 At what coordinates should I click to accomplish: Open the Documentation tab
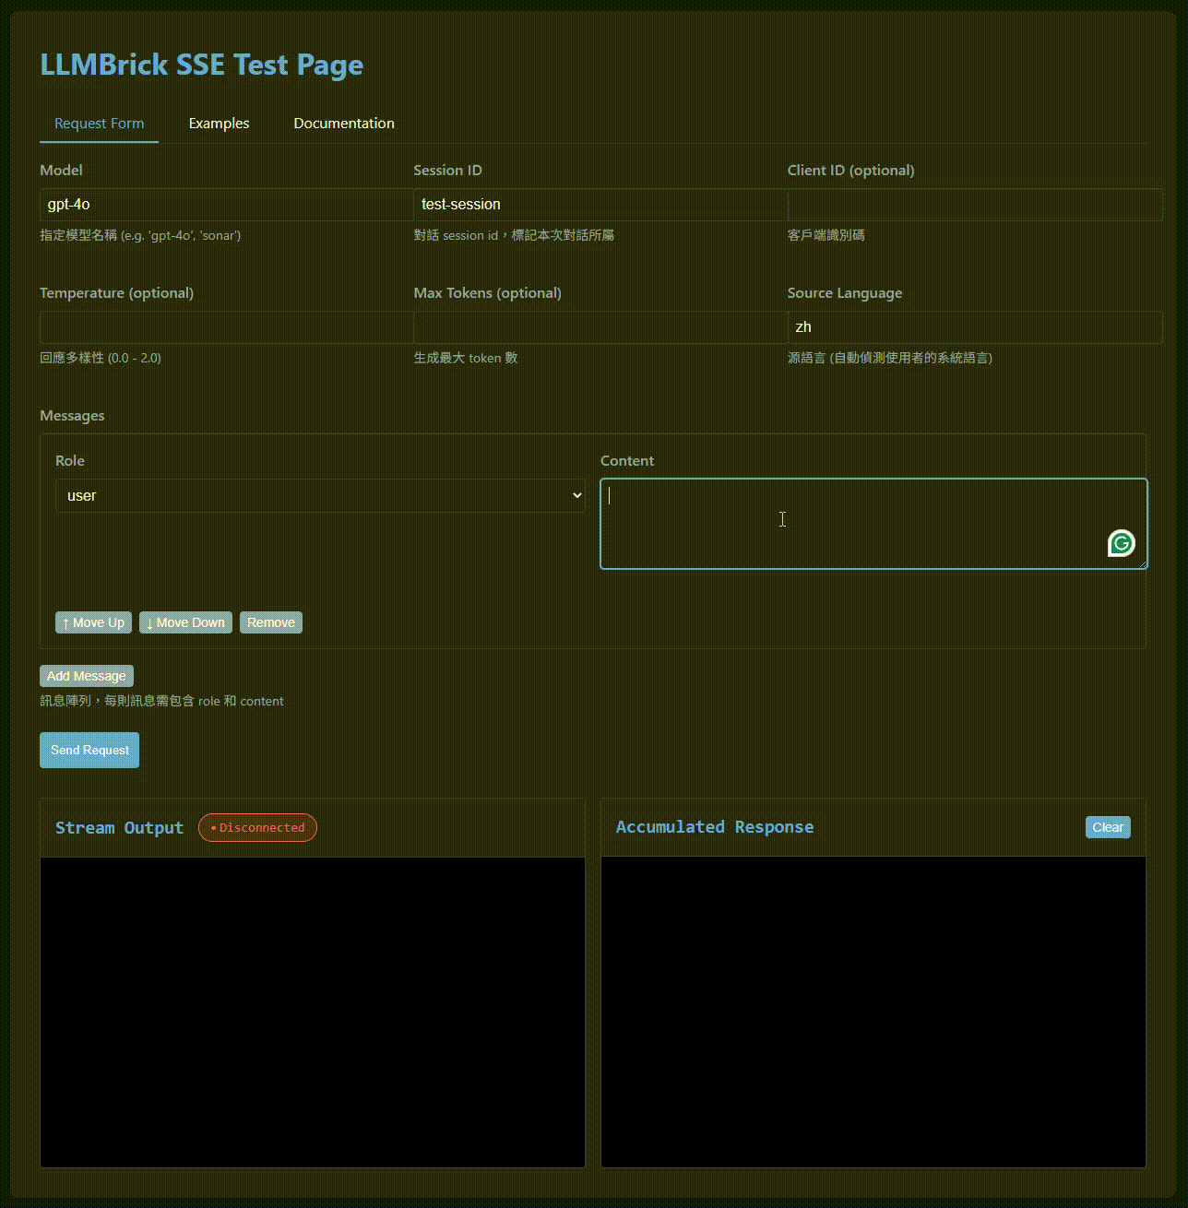coord(344,124)
